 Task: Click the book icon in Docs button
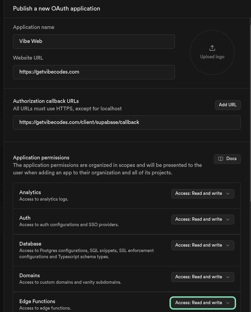(x=221, y=159)
